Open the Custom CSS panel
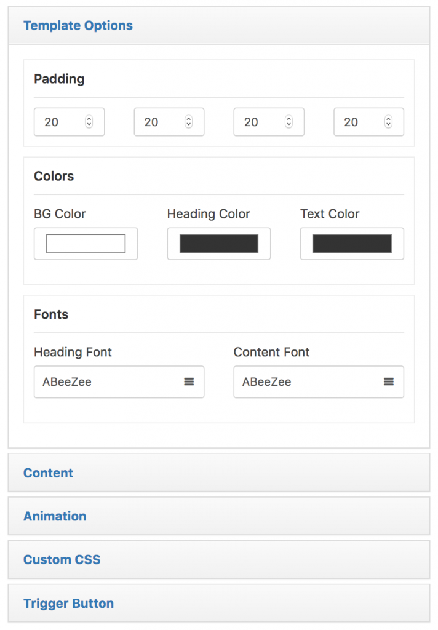This screenshot has width=438, height=630. pos(62,560)
